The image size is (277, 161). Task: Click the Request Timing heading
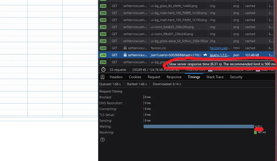coord(110,91)
